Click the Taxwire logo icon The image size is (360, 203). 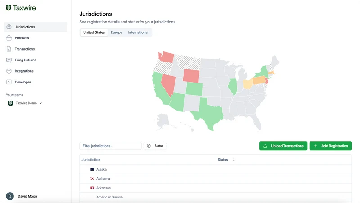pyautogui.click(x=9, y=8)
